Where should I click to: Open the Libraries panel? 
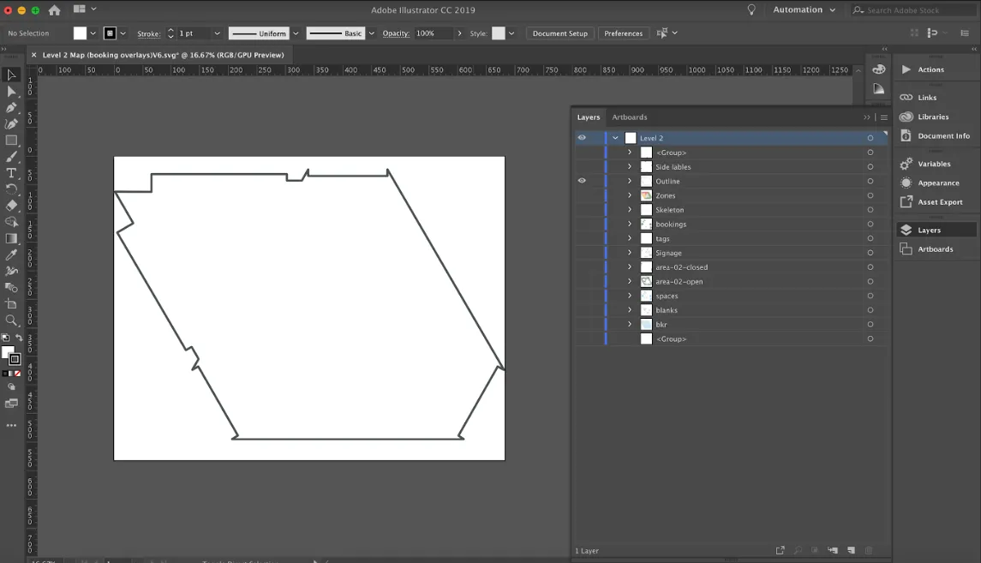coord(933,117)
